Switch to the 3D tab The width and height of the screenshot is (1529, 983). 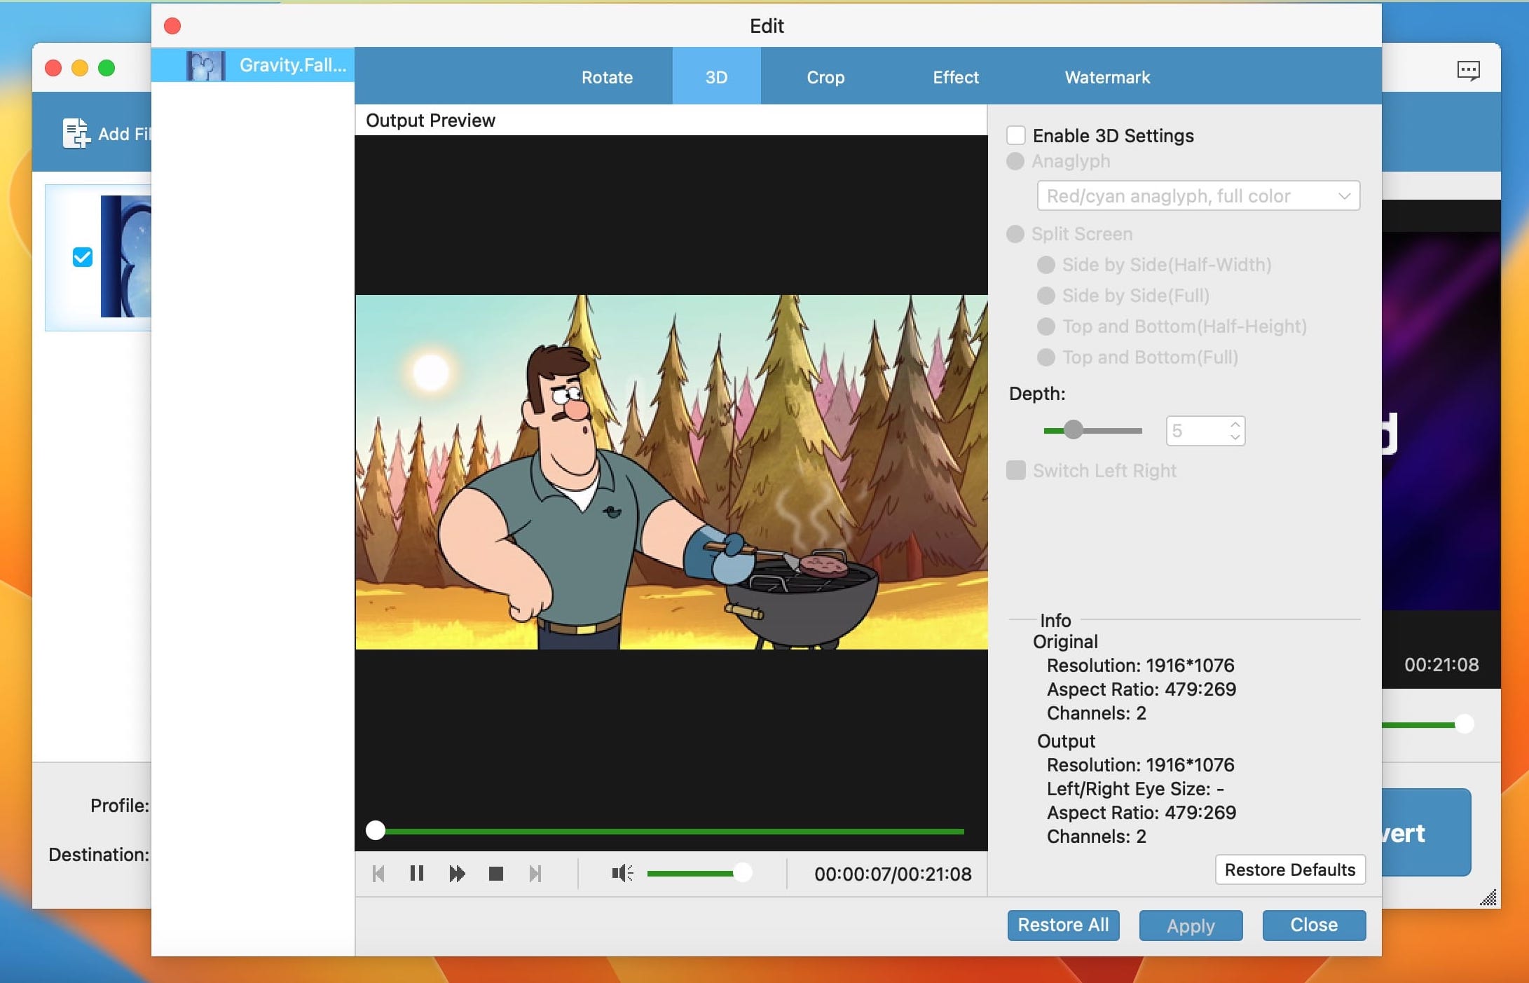pyautogui.click(x=716, y=77)
